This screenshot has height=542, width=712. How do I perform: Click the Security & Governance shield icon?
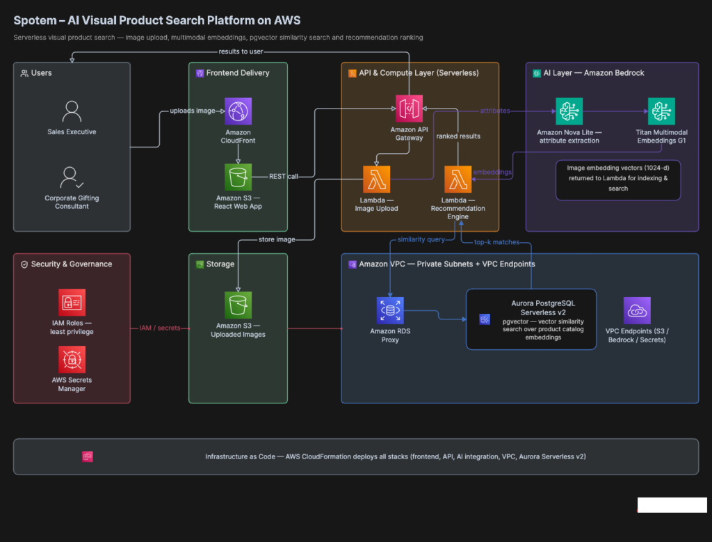point(24,264)
